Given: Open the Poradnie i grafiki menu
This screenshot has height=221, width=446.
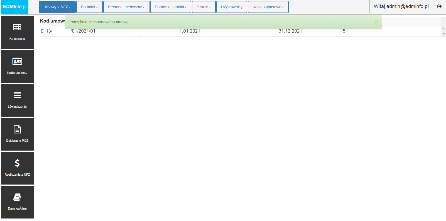Looking at the screenshot, I should (171, 7).
